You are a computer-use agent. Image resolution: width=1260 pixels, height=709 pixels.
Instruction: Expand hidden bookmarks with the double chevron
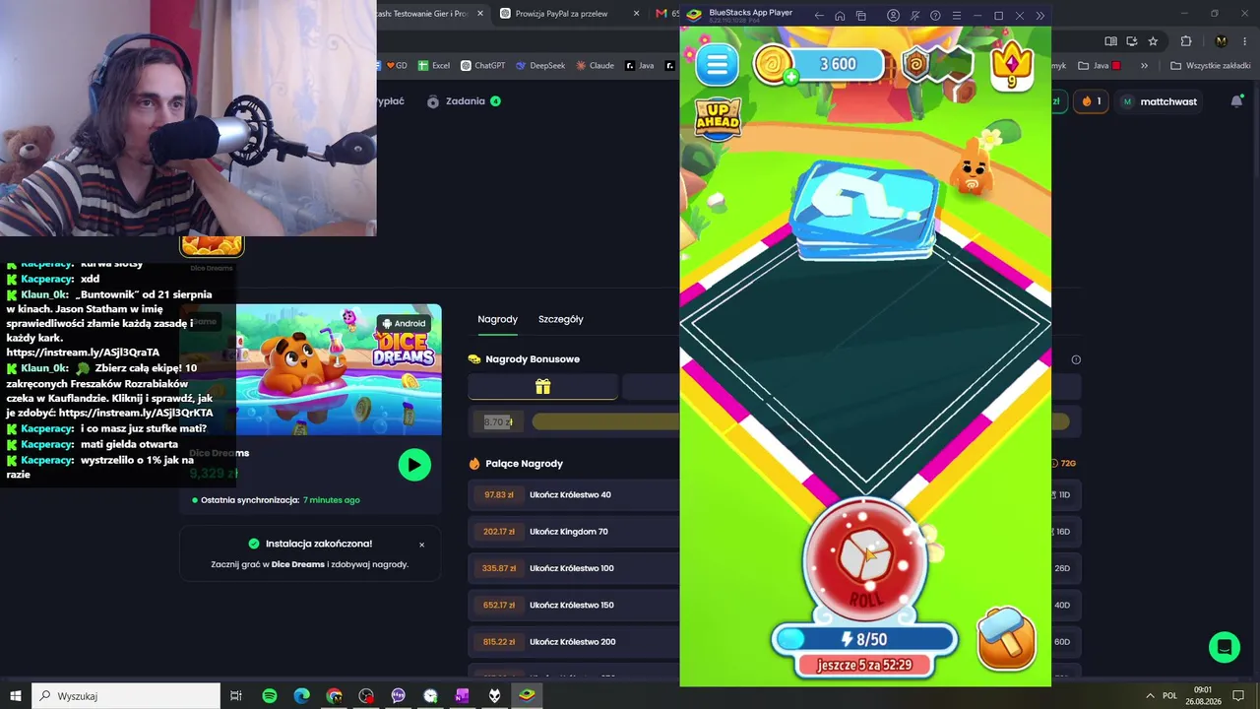coord(1144,66)
